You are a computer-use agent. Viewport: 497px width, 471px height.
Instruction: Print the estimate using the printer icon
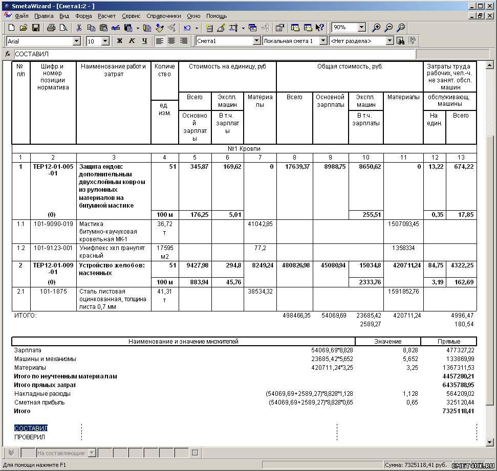click(x=51, y=28)
